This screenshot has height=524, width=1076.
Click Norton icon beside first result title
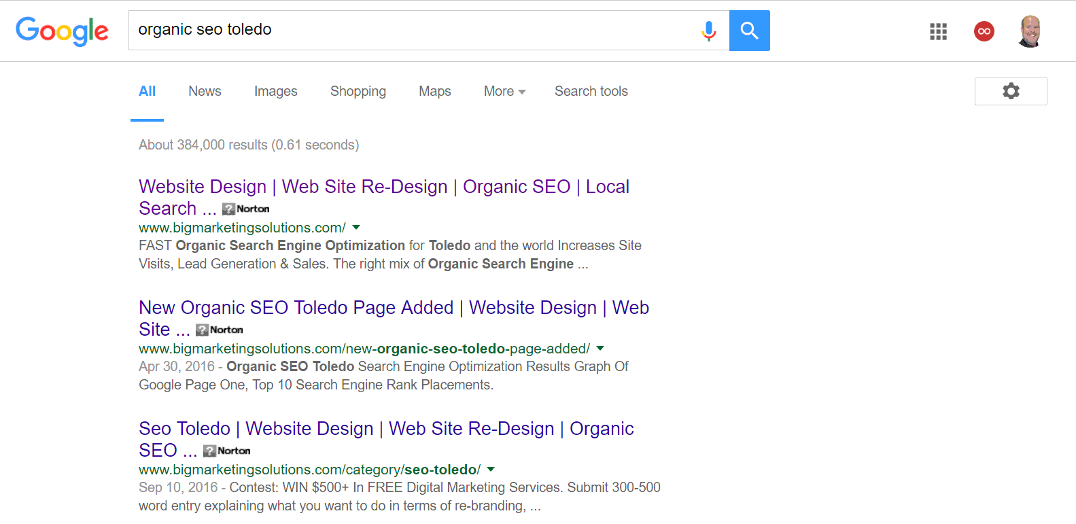point(246,209)
